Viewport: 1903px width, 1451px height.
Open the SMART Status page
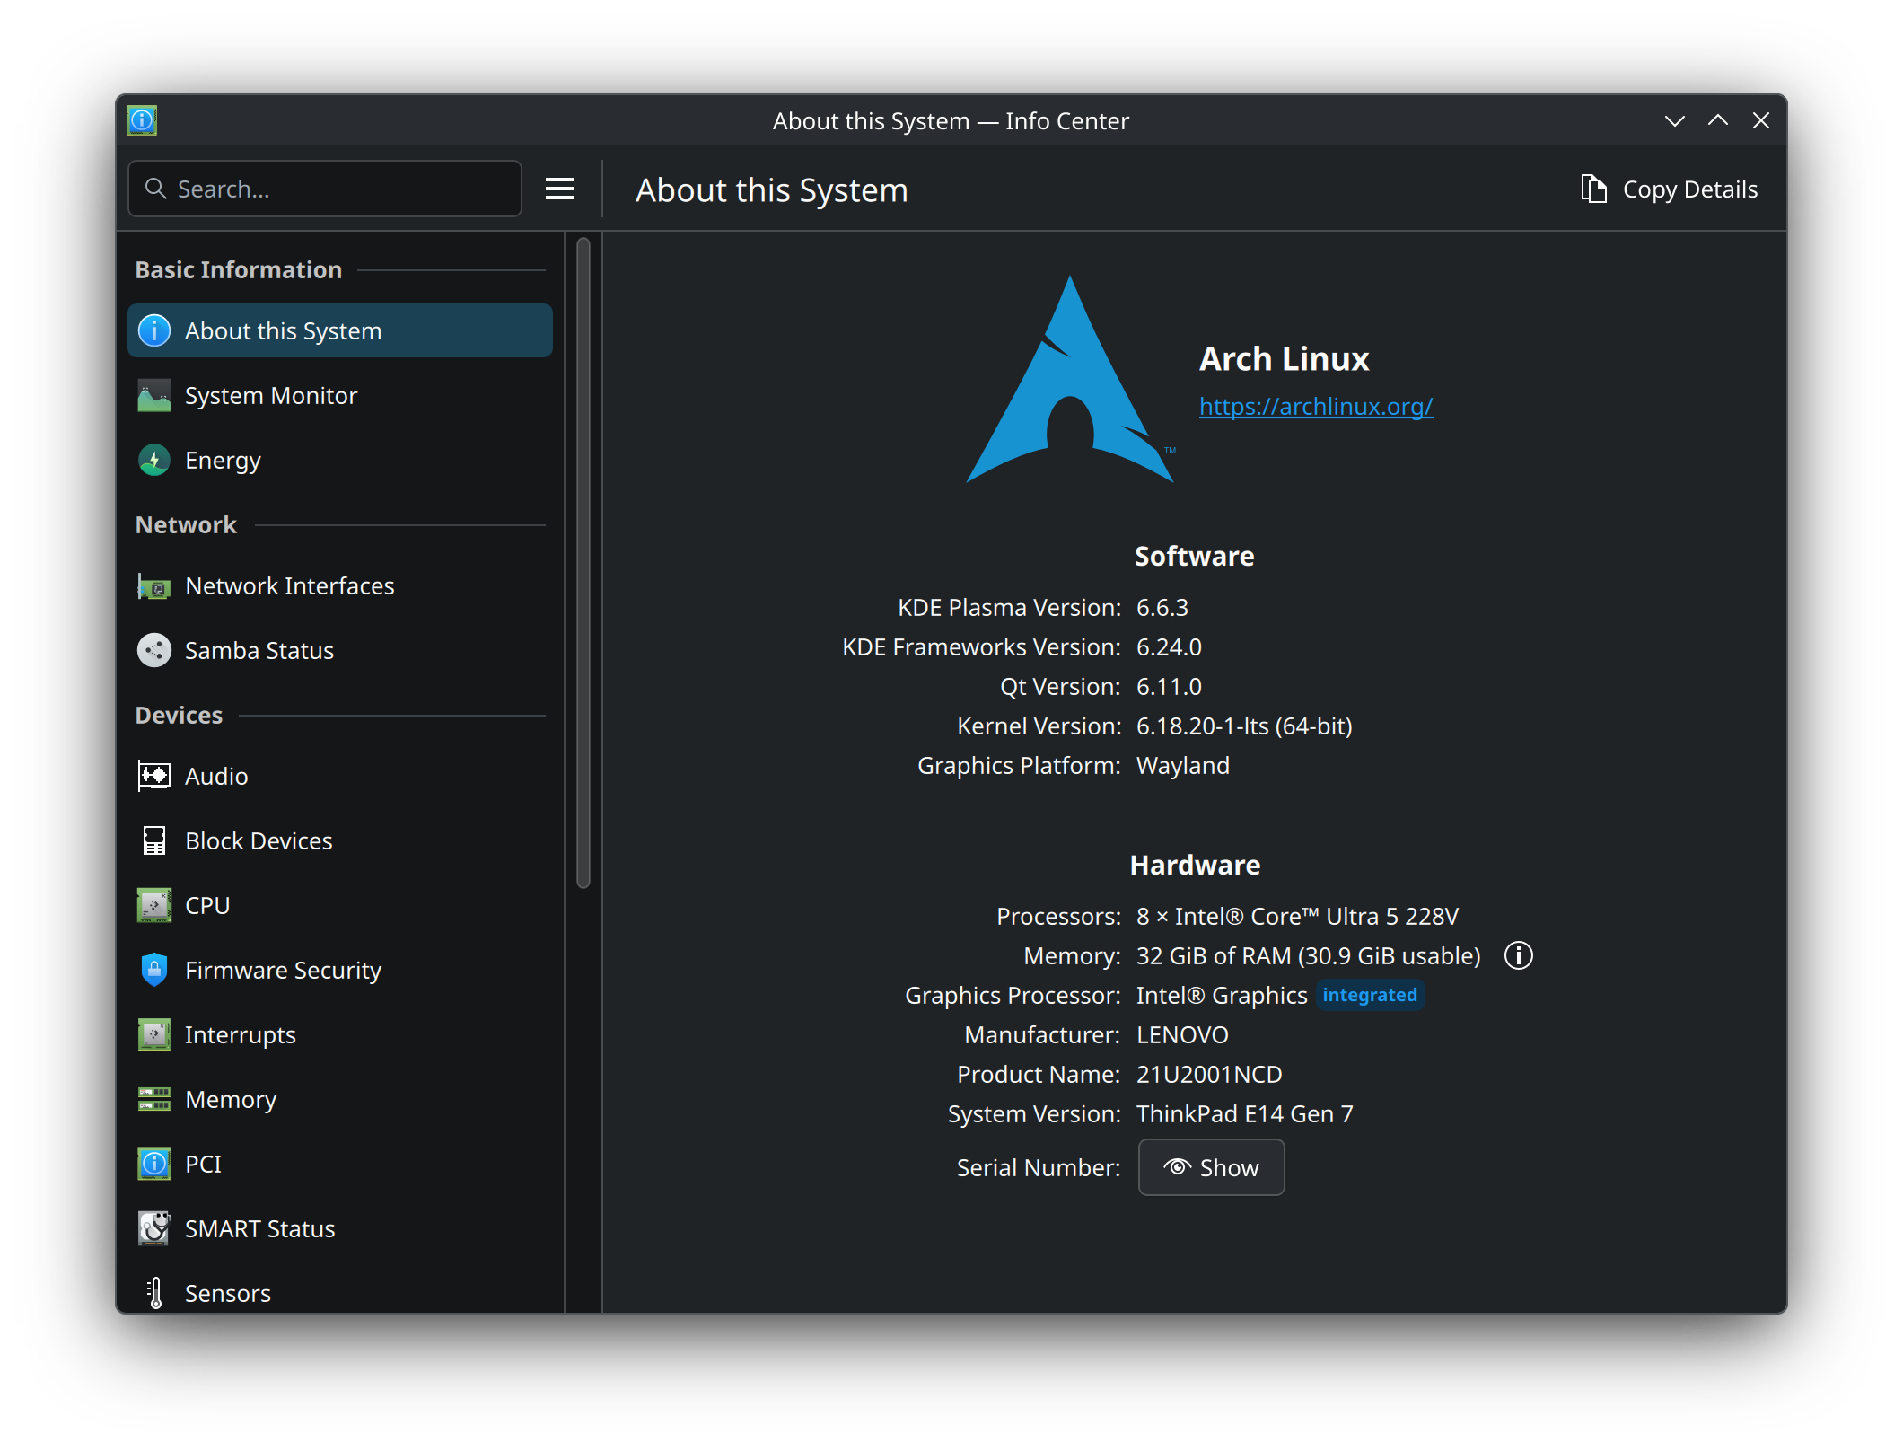(x=340, y=1228)
